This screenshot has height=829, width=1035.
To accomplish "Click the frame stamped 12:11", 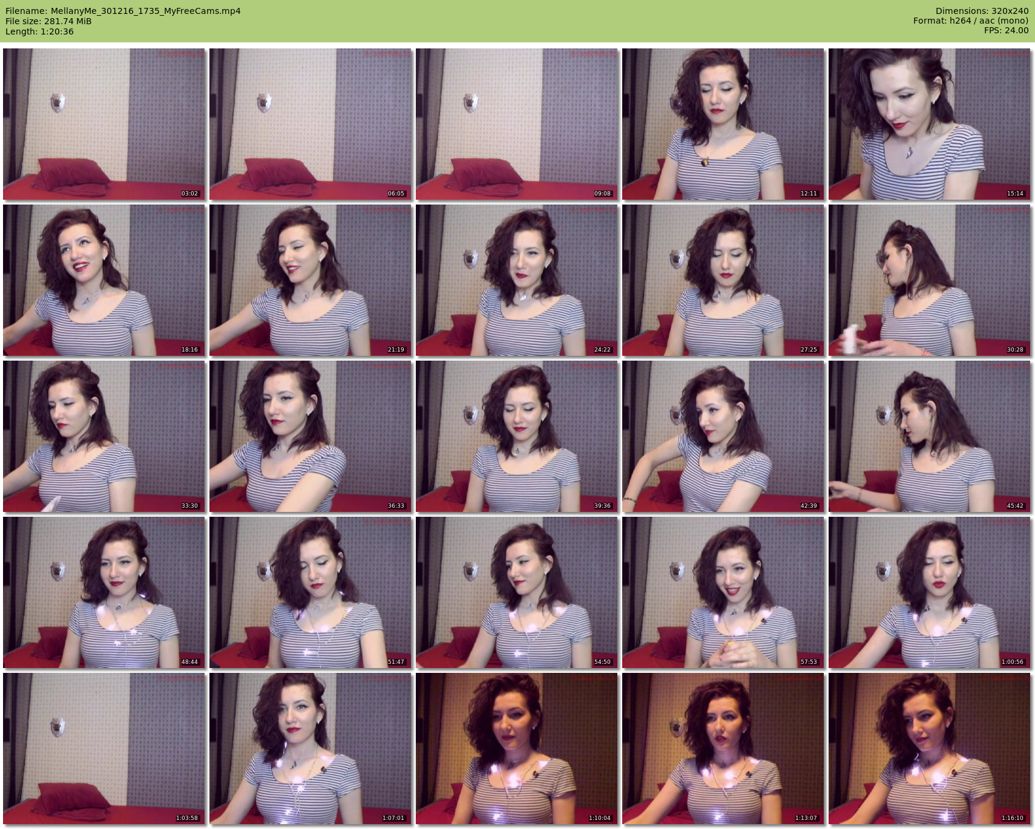I will point(723,124).
